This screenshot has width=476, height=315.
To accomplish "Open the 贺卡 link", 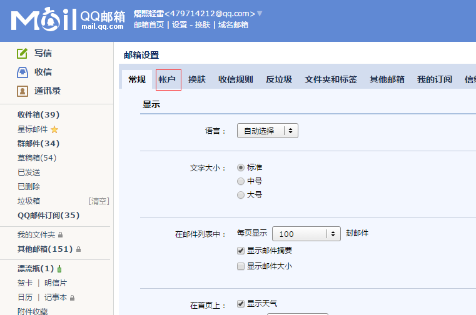I will point(25,283).
